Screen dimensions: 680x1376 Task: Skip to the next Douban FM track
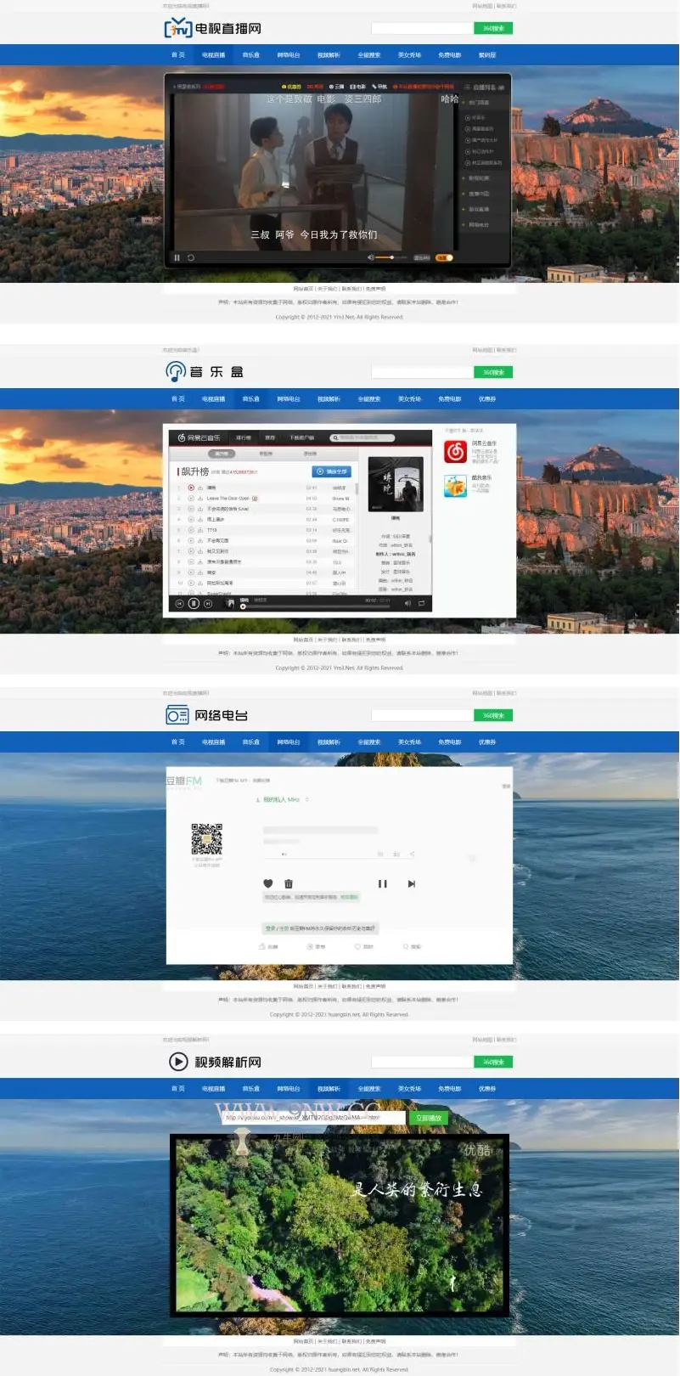click(411, 883)
